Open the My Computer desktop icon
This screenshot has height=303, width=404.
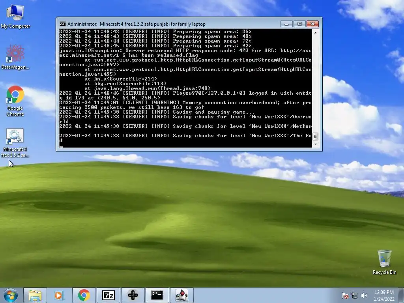pyautogui.click(x=15, y=16)
